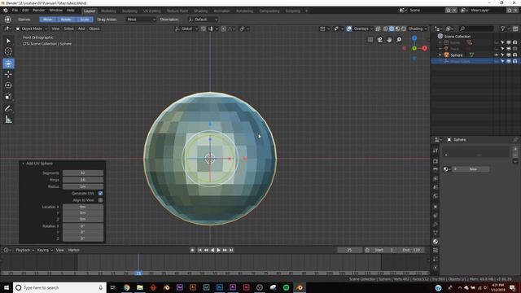Click the outliner filter funnel icon
The width and height of the screenshot is (521, 293).
pyautogui.click(x=503, y=29)
